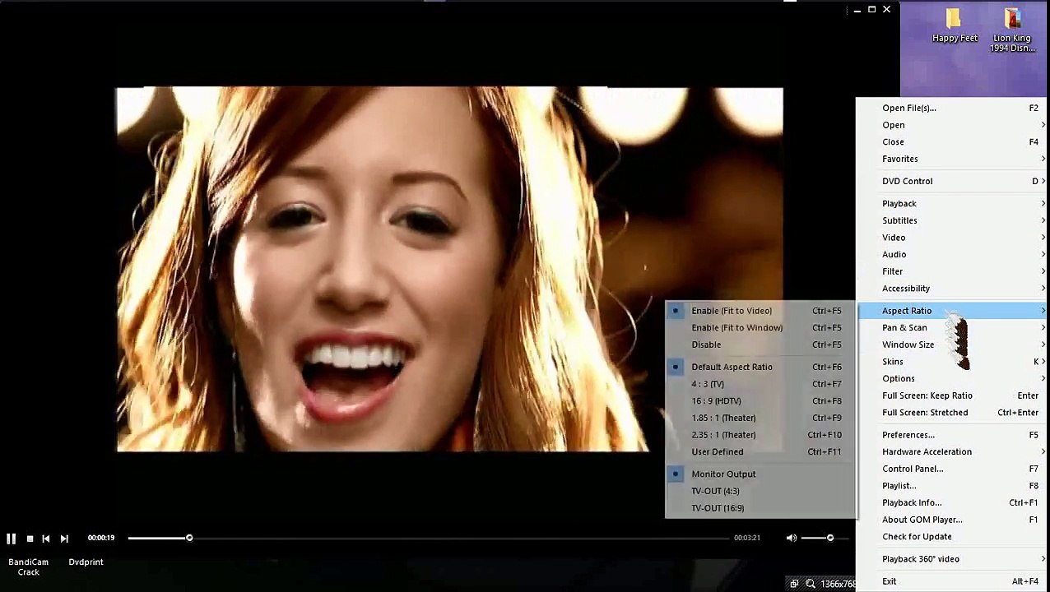Expand the Options submenu
Viewport: 1050px width, 592px height.
[953, 378]
